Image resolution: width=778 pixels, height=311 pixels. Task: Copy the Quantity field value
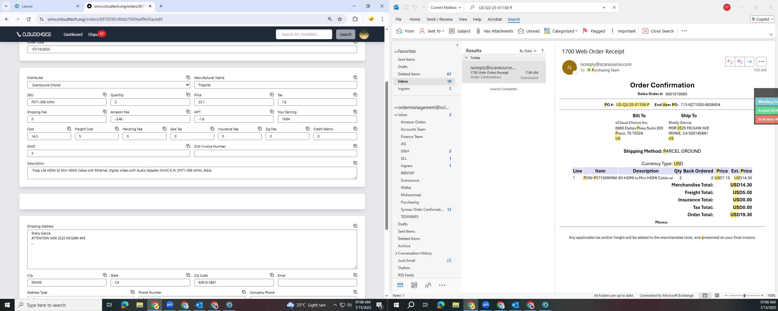[188, 95]
